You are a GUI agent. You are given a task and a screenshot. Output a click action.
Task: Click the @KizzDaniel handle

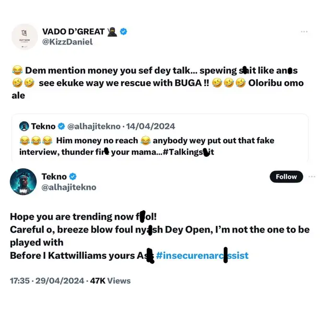tap(68, 42)
